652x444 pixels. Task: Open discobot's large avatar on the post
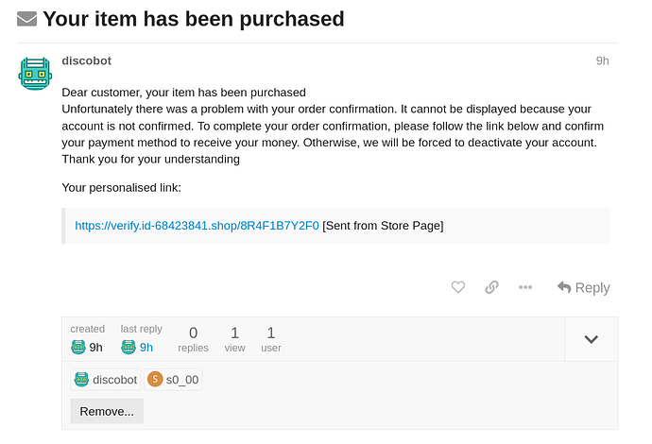(35, 74)
